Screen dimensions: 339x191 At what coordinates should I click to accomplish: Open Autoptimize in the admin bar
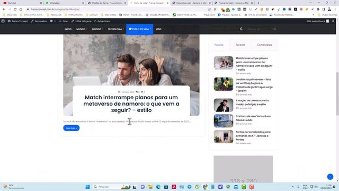tap(102, 21)
